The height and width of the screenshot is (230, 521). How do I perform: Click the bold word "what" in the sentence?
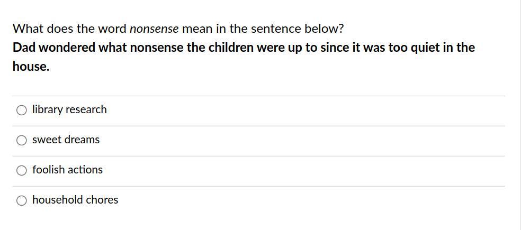[x=112, y=48]
